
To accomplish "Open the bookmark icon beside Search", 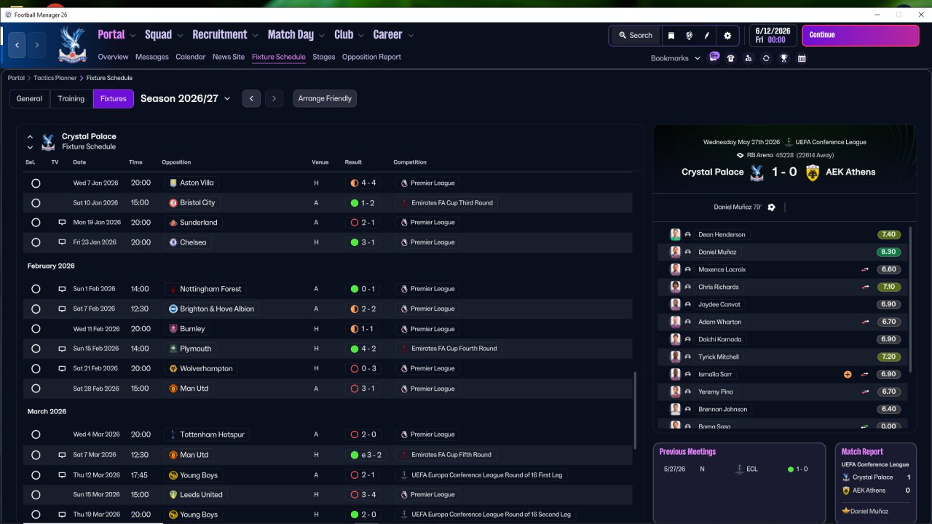I will (x=671, y=35).
